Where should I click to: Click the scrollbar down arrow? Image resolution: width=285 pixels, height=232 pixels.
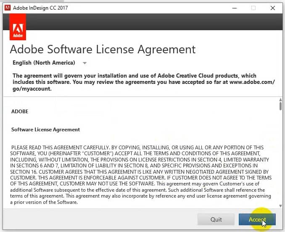coord(280,206)
